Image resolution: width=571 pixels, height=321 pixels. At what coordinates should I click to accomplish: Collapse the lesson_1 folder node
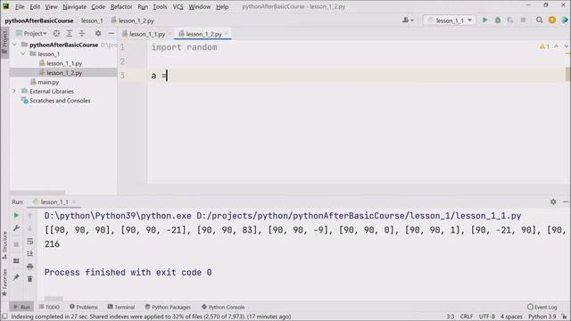[x=23, y=53]
